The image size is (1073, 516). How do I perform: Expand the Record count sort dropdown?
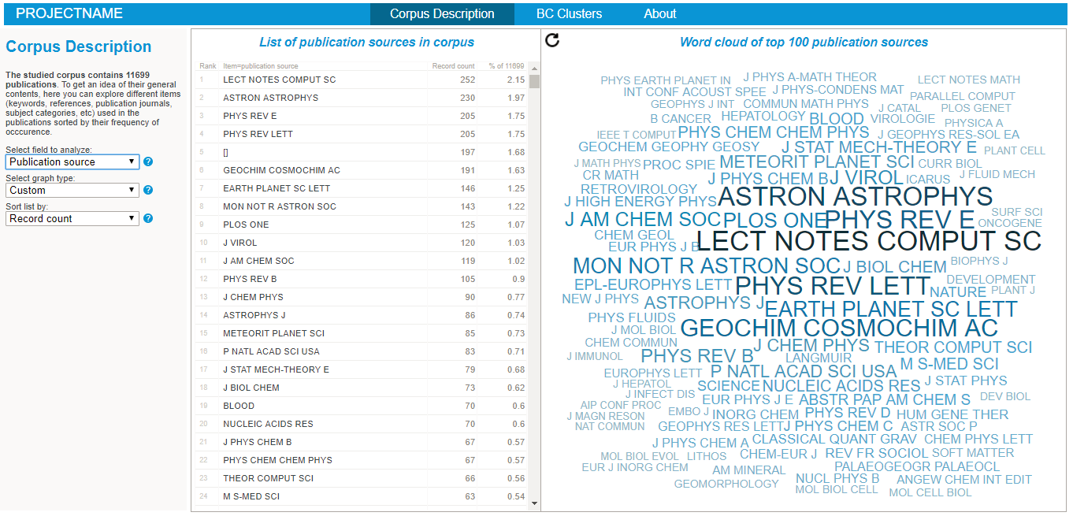click(x=72, y=218)
